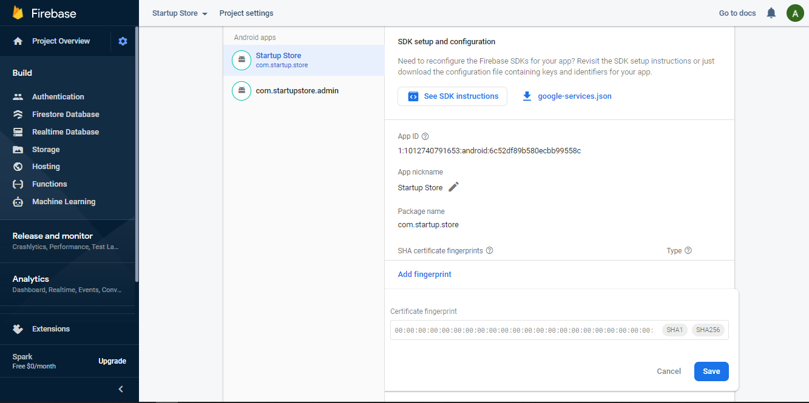Click Upgrade plan button
The height and width of the screenshot is (403, 809).
[x=112, y=361]
